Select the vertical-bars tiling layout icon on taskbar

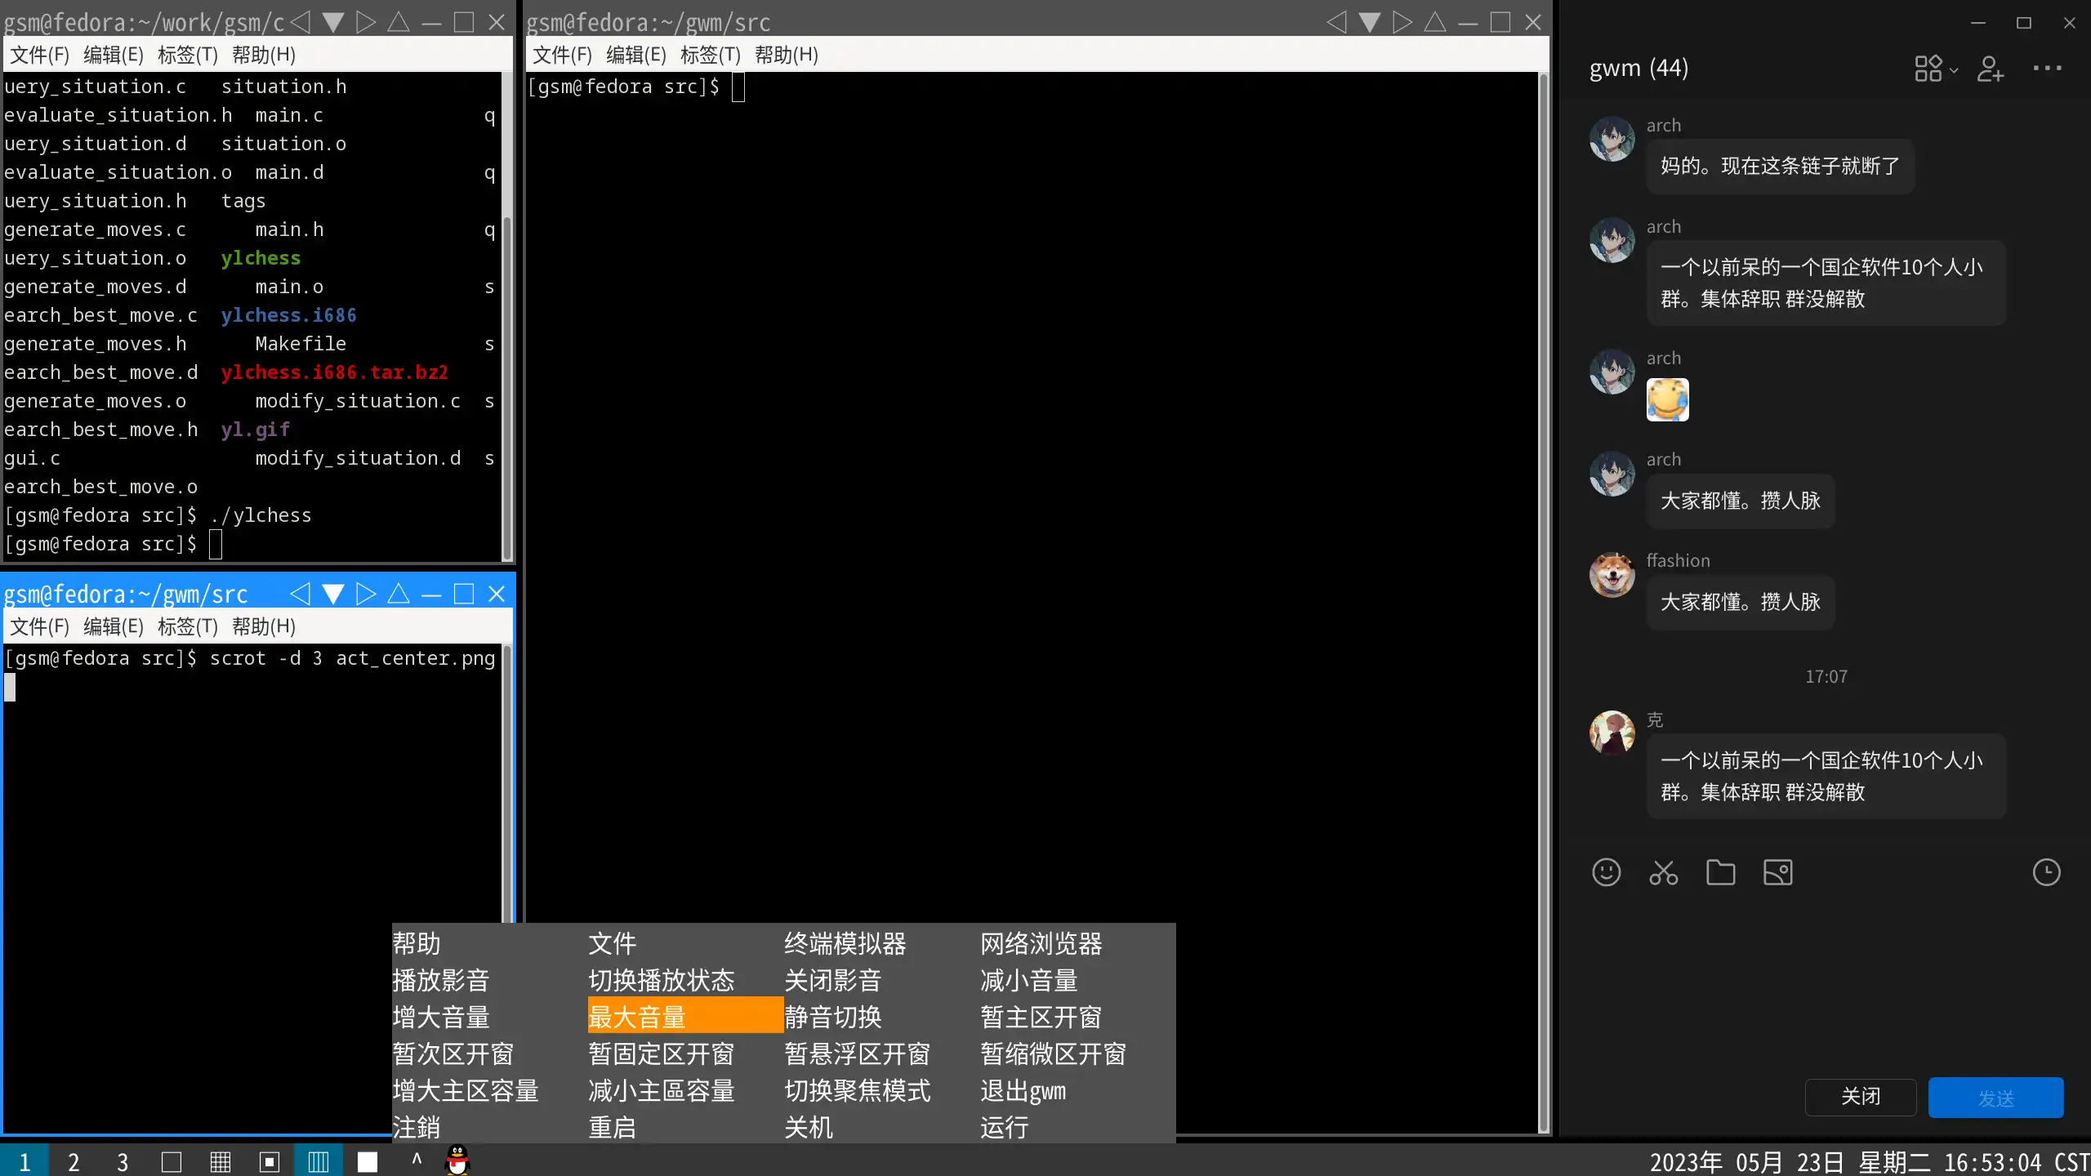319,1161
